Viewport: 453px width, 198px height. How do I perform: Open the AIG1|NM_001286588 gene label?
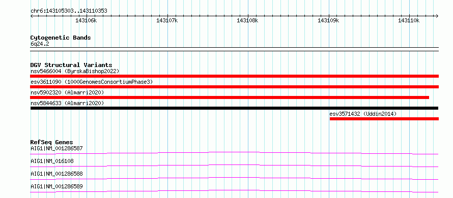[56, 174]
